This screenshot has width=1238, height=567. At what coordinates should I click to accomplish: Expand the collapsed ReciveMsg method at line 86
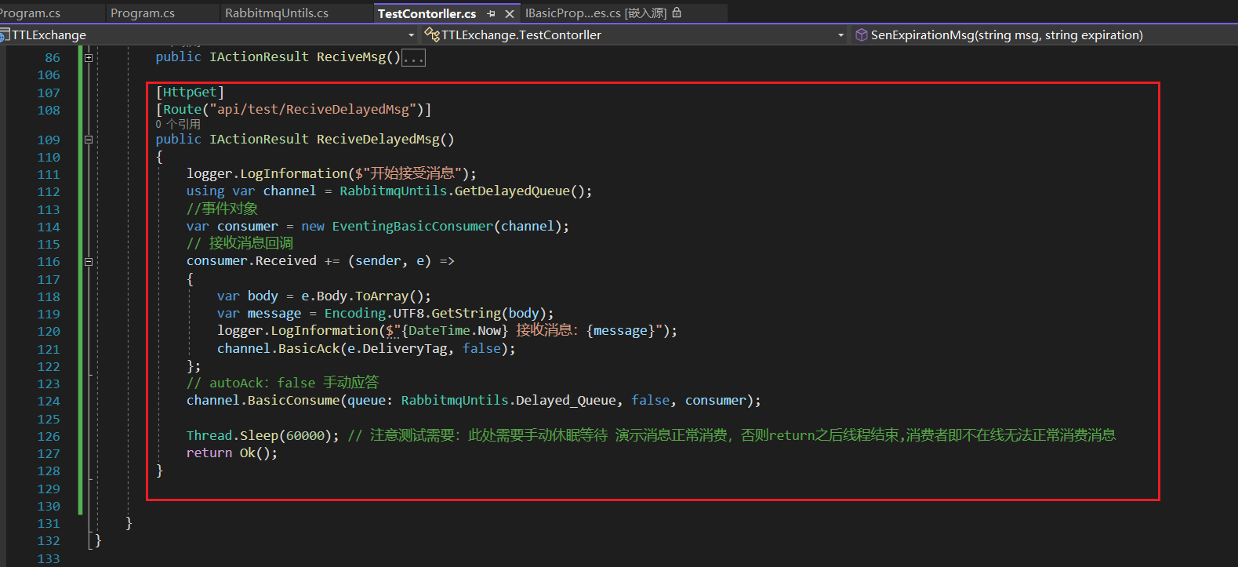pyautogui.click(x=89, y=57)
